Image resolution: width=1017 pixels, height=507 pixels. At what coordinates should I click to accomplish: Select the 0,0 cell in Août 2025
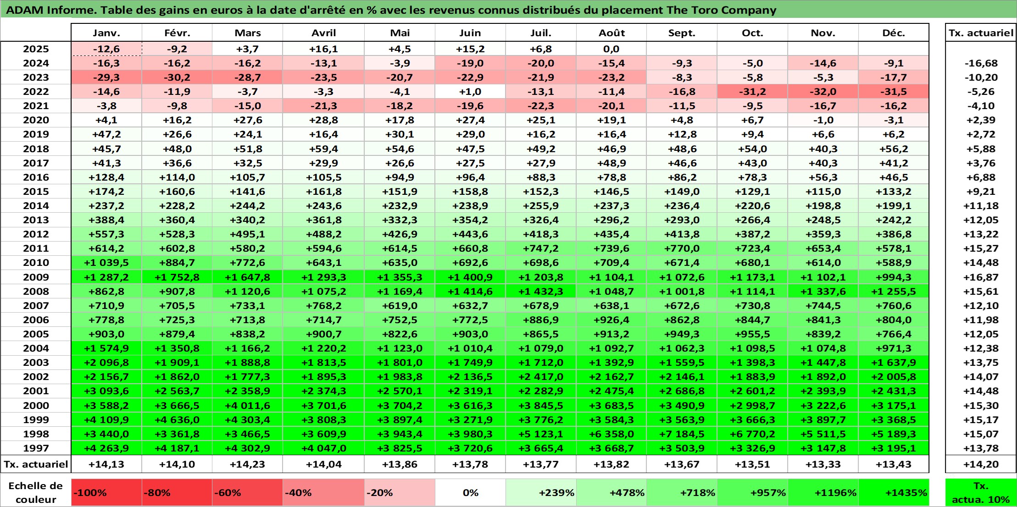(611, 49)
